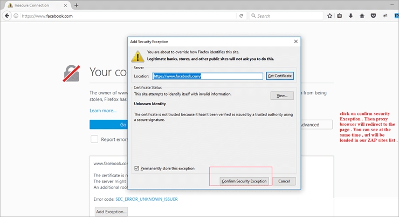Open new tab with plus button
The width and height of the screenshot is (399, 217).
(x=77, y=5)
